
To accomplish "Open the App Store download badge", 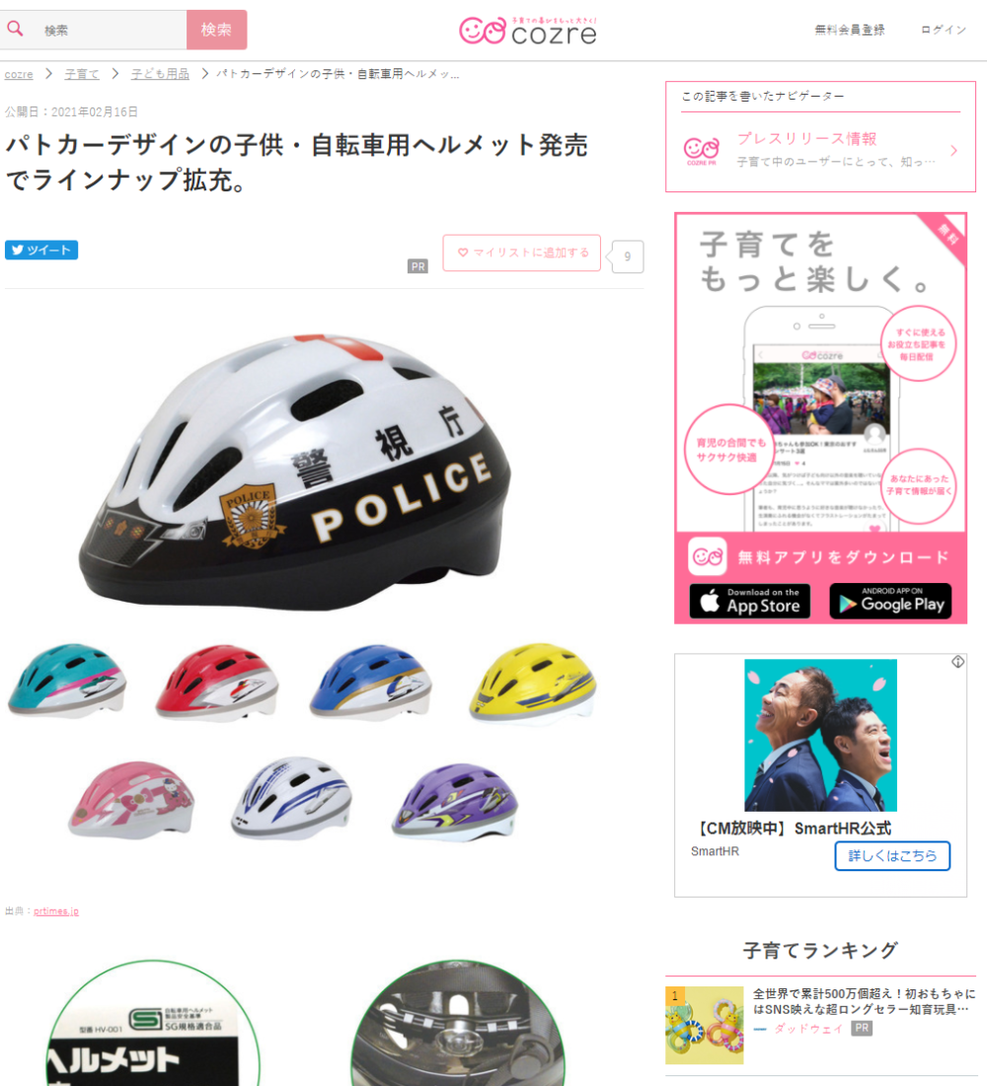I will pyautogui.click(x=750, y=601).
